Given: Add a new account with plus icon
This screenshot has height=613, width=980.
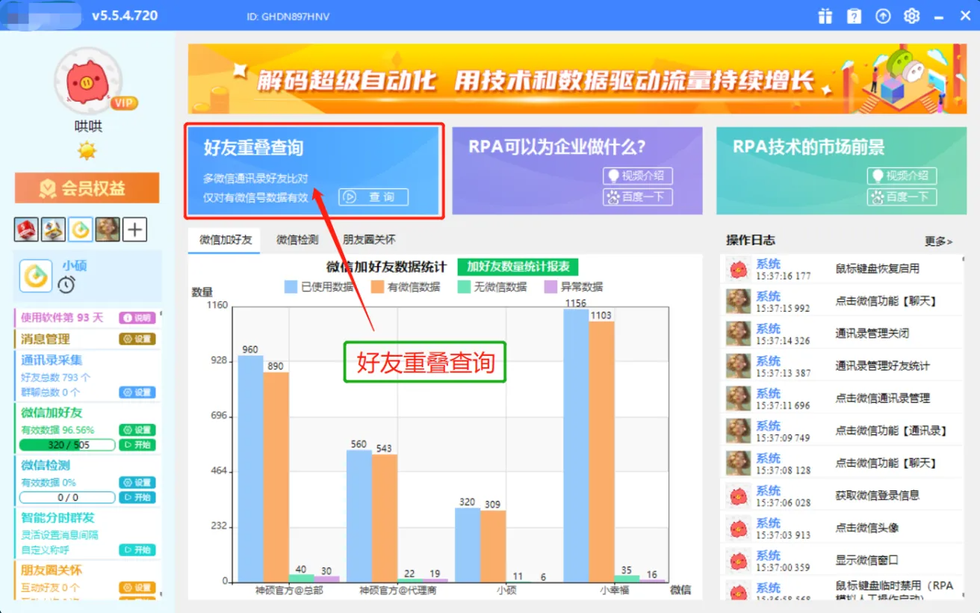Looking at the screenshot, I should click(x=134, y=230).
